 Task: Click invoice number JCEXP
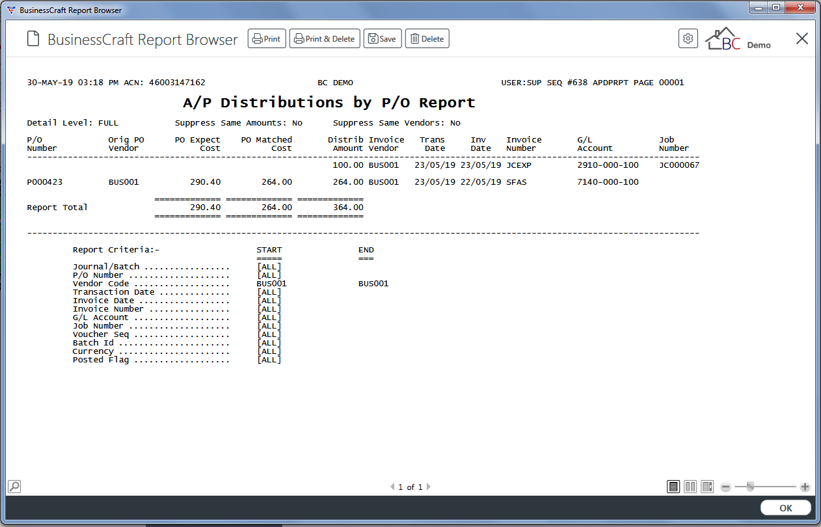pyautogui.click(x=519, y=165)
